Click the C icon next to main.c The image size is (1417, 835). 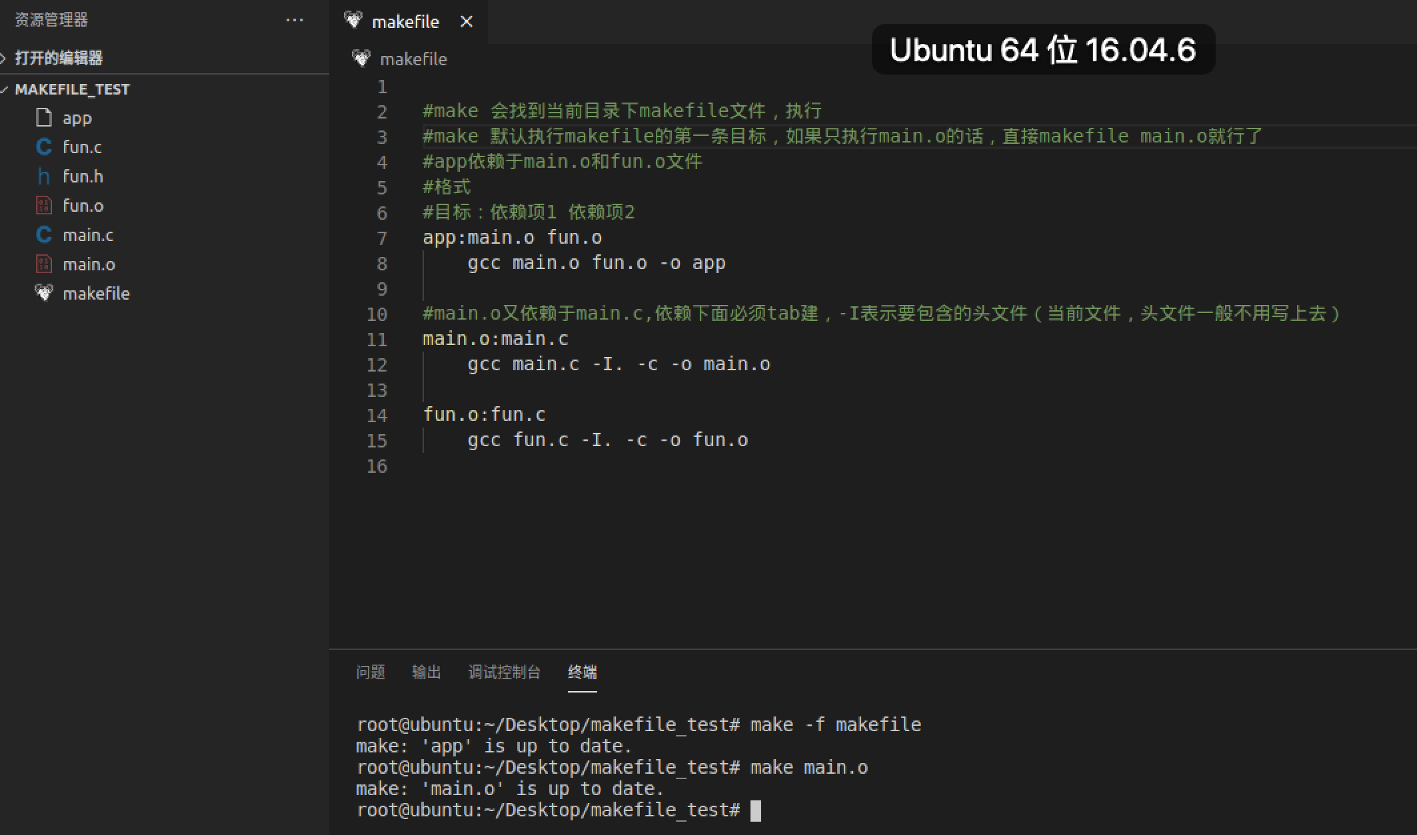coord(44,235)
